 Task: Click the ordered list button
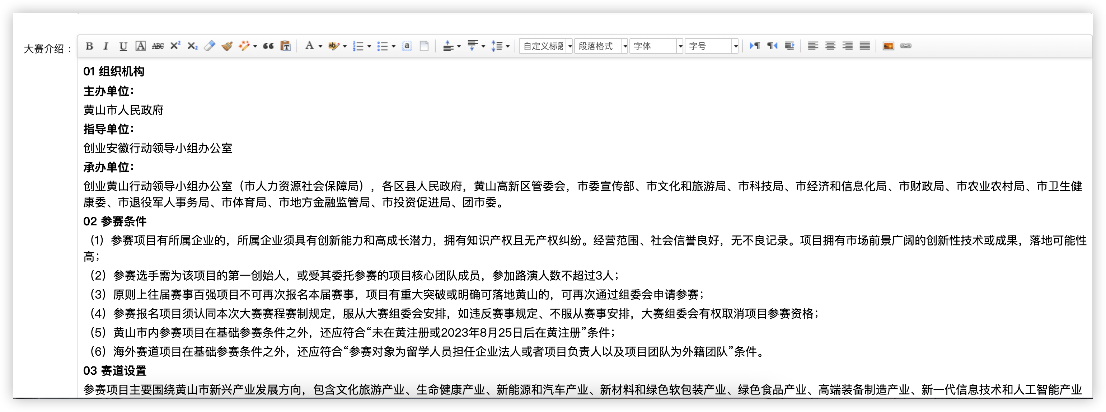[x=358, y=46]
